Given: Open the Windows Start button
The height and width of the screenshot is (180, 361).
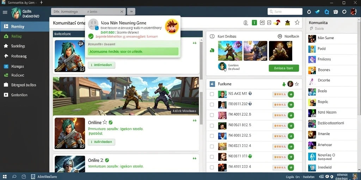Looking at the screenshot, I should point(5,176).
